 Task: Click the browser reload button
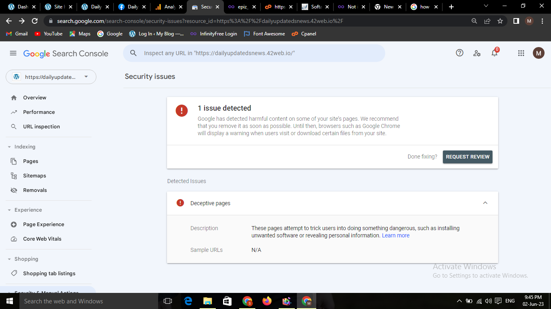(35, 21)
